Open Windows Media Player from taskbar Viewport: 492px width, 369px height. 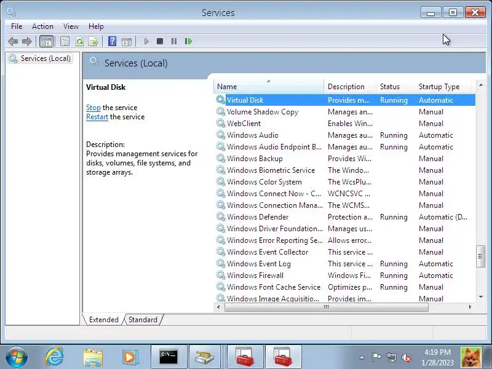[130, 357]
